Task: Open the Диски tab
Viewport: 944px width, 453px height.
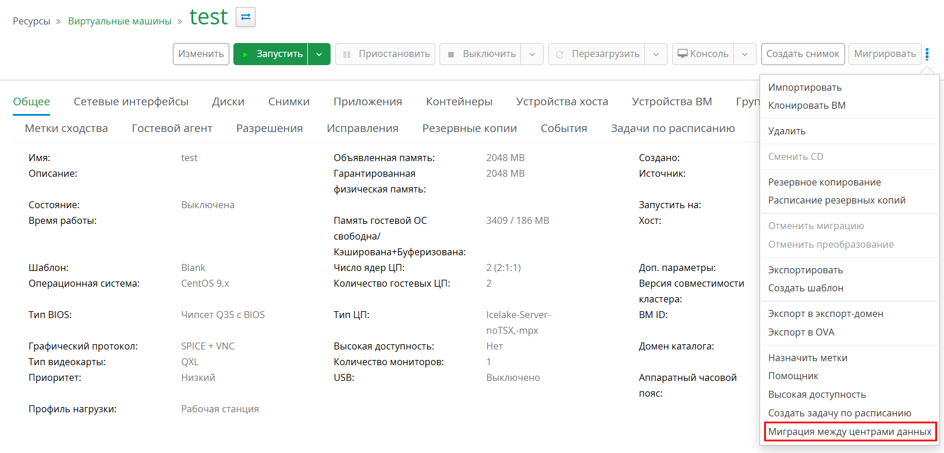Action: point(228,102)
